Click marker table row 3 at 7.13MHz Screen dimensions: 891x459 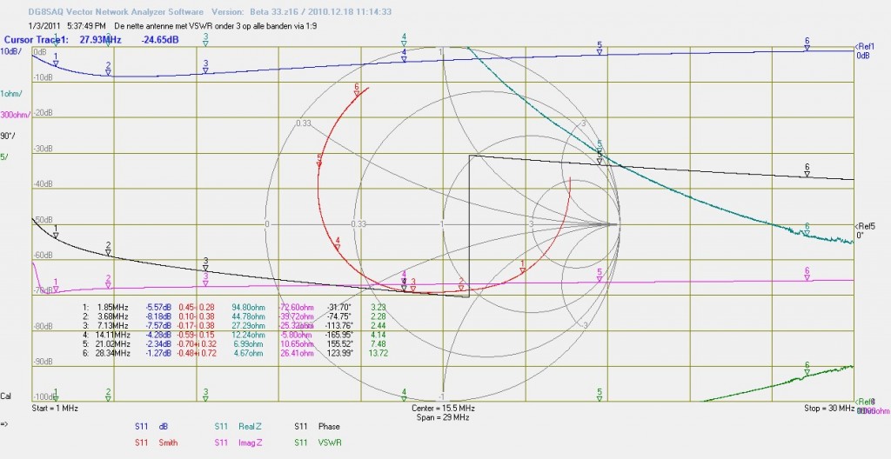click(x=235, y=325)
